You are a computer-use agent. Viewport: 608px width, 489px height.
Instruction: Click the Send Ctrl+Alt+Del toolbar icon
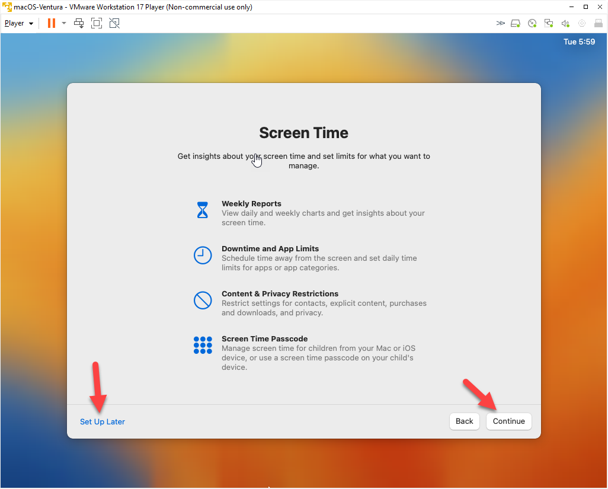pyautogui.click(x=79, y=23)
